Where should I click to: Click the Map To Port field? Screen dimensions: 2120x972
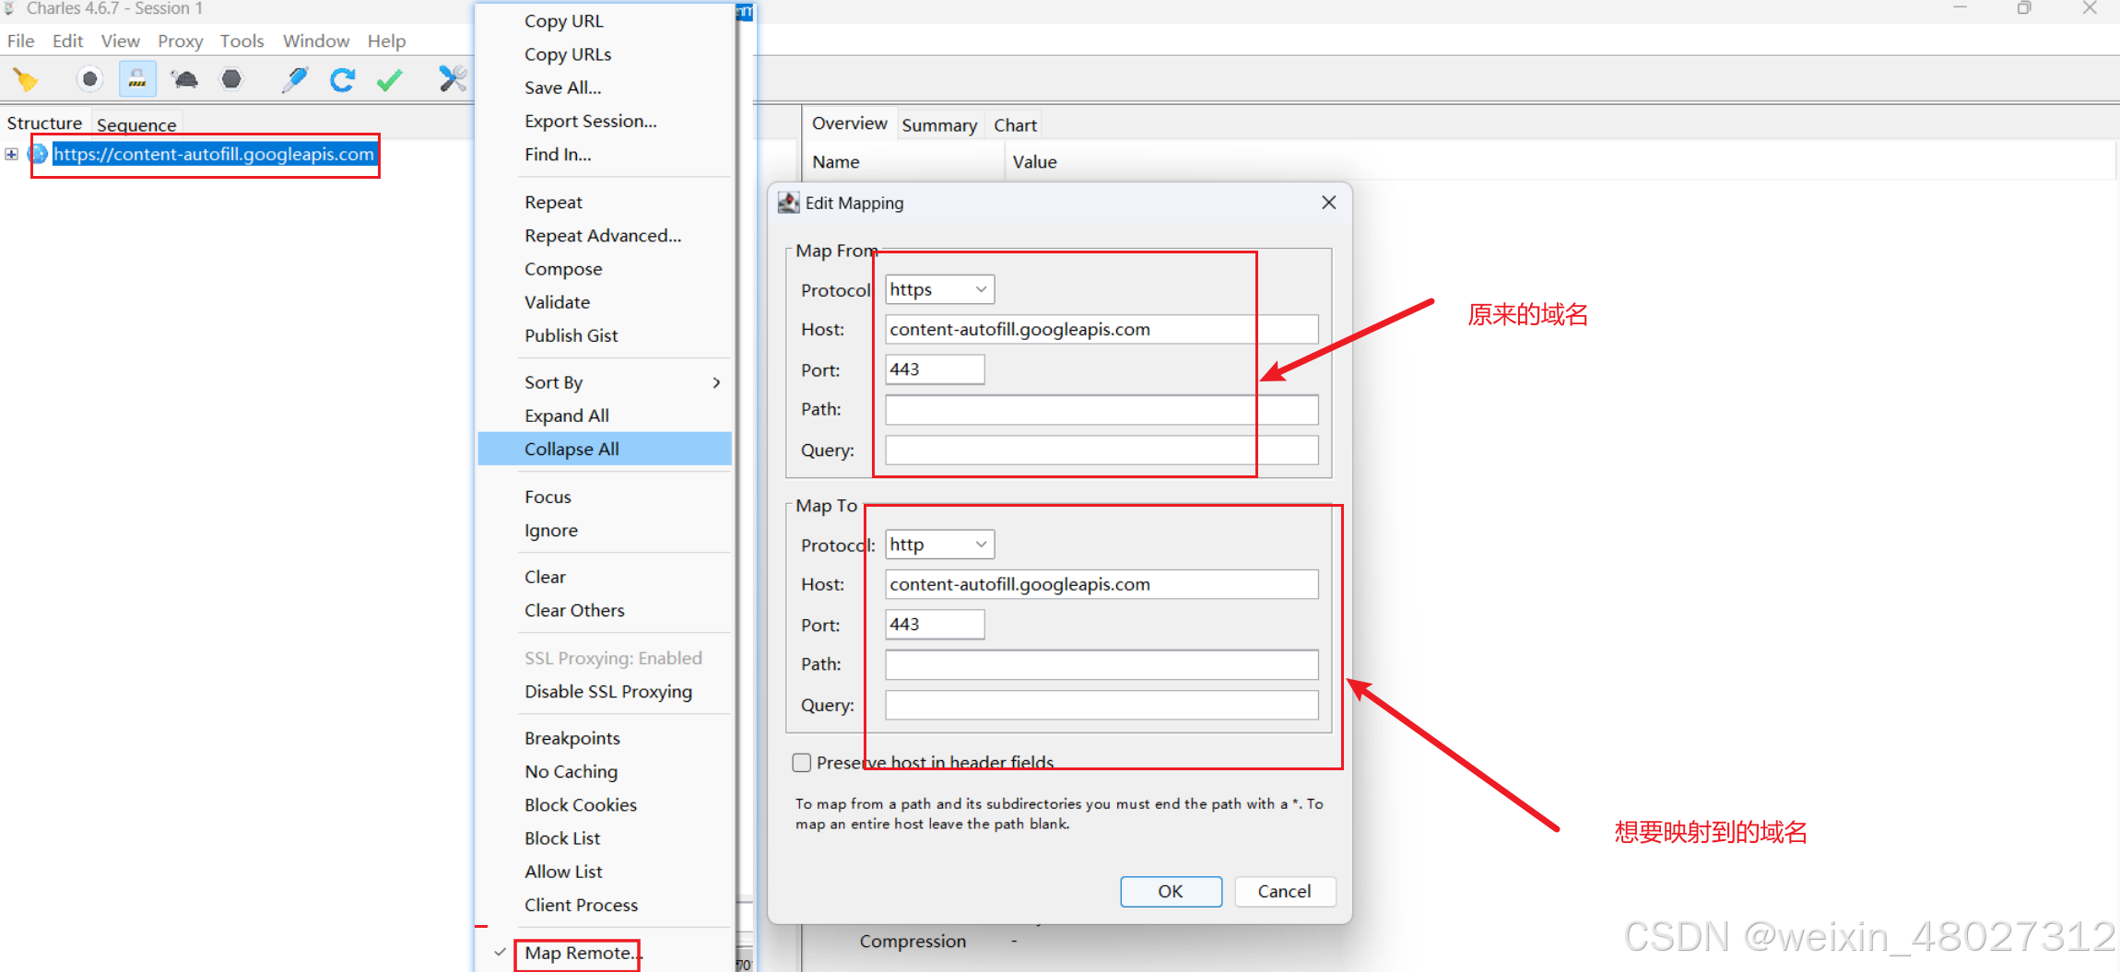click(935, 625)
